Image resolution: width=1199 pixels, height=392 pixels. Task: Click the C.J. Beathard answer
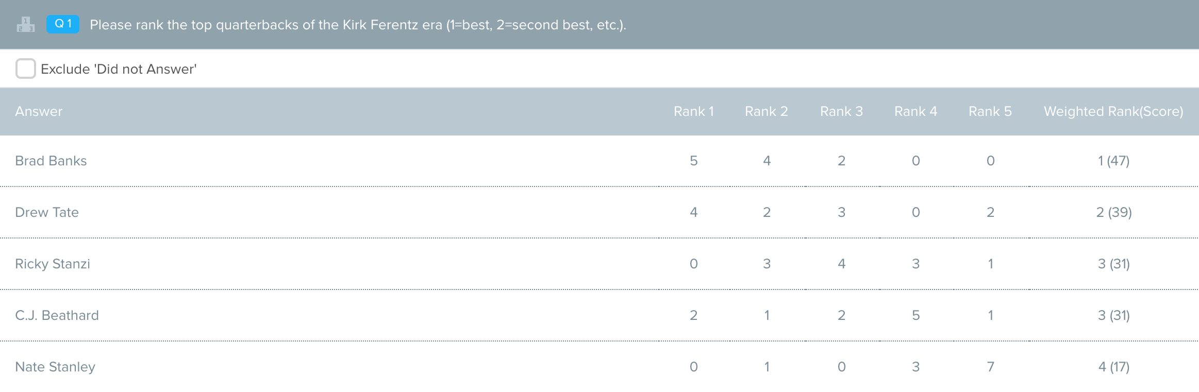(x=57, y=315)
